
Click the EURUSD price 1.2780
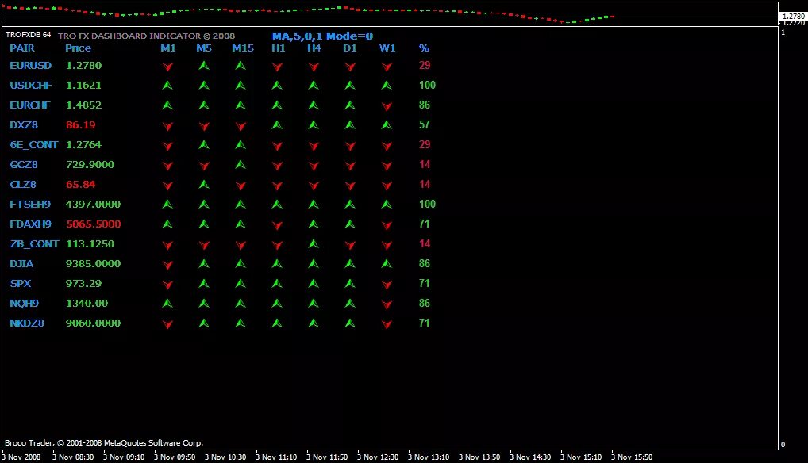(x=83, y=65)
